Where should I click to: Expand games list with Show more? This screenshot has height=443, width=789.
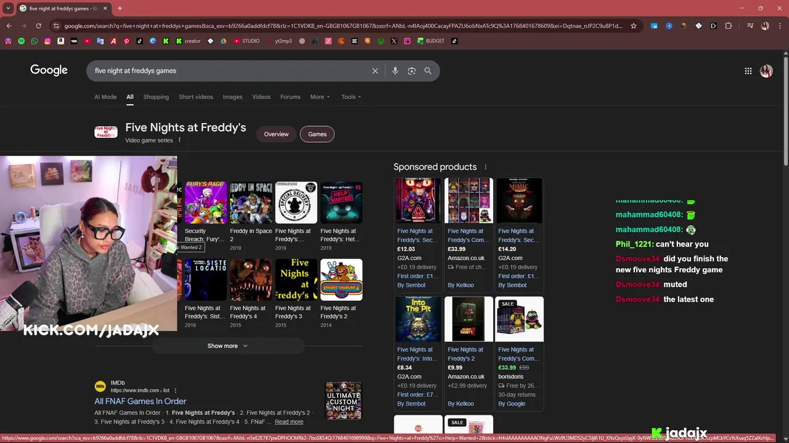coord(227,346)
